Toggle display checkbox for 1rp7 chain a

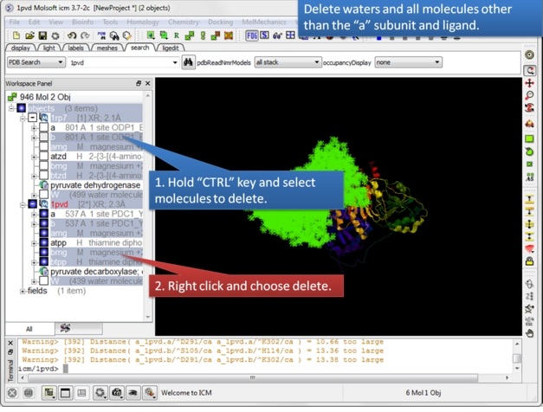[43, 127]
